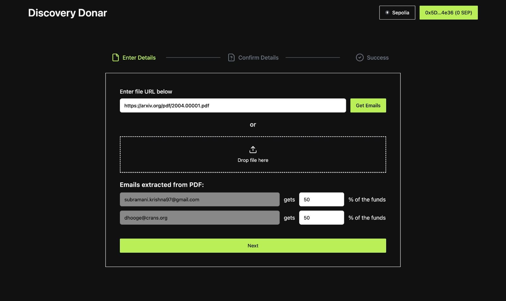506x301 pixels.
Task: Click the 'Emails extracted from PDF:' heading
Action: tap(162, 185)
